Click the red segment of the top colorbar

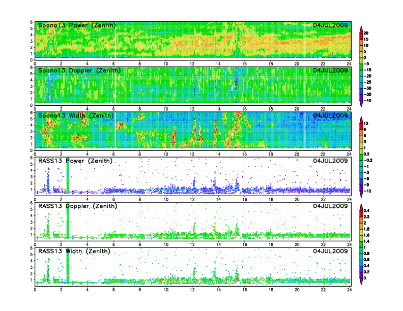pos(361,36)
